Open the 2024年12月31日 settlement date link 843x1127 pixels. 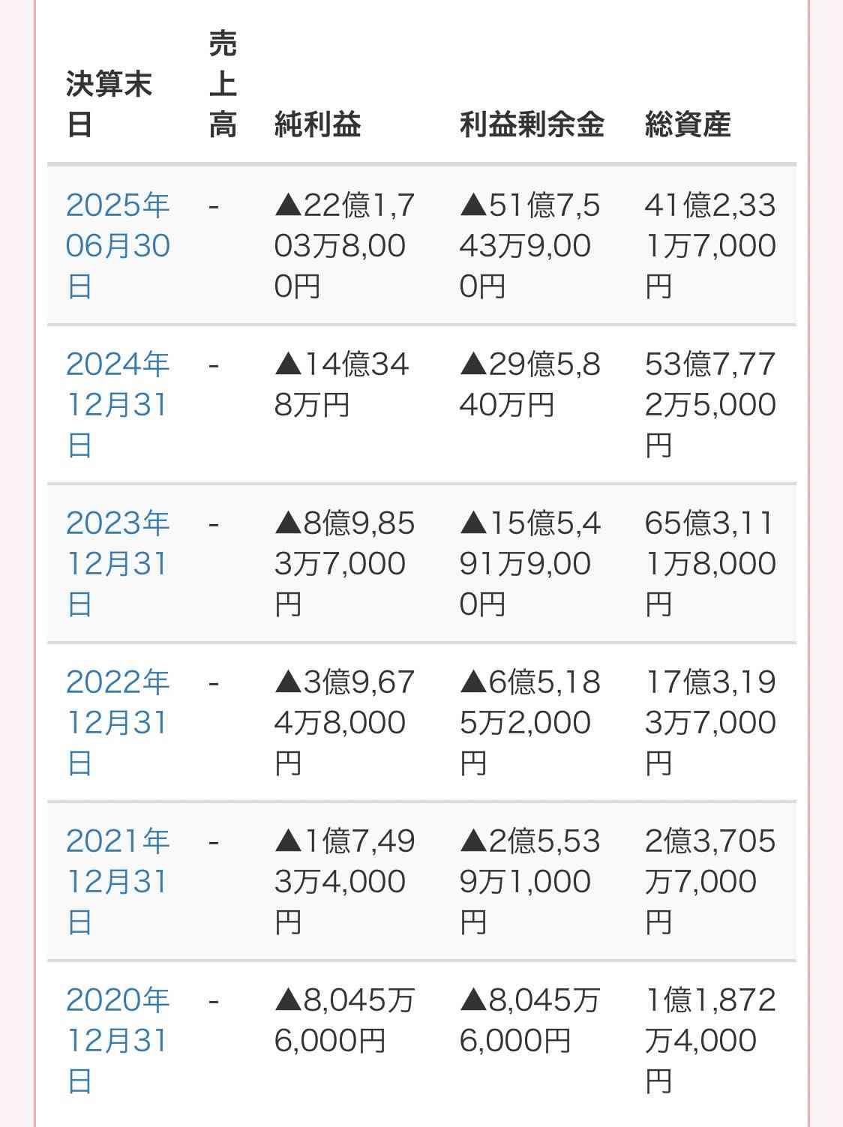[x=118, y=404]
